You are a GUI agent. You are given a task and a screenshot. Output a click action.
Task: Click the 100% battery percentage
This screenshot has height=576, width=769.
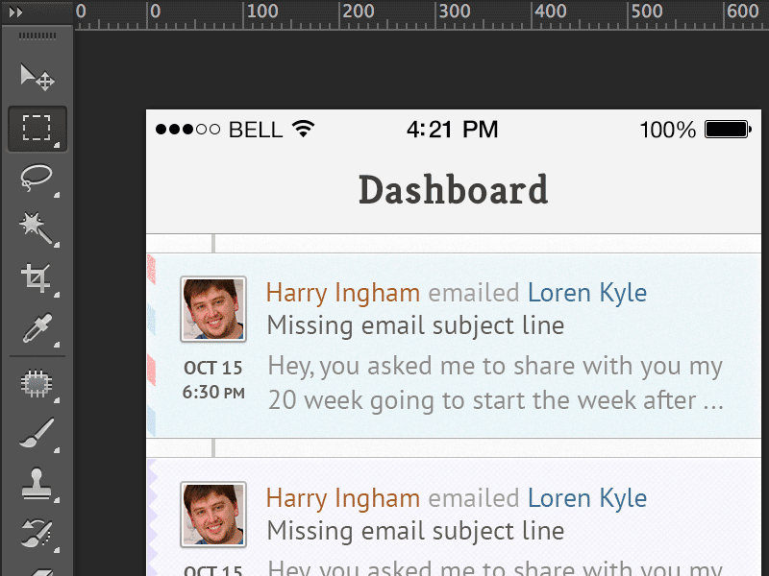click(667, 130)
